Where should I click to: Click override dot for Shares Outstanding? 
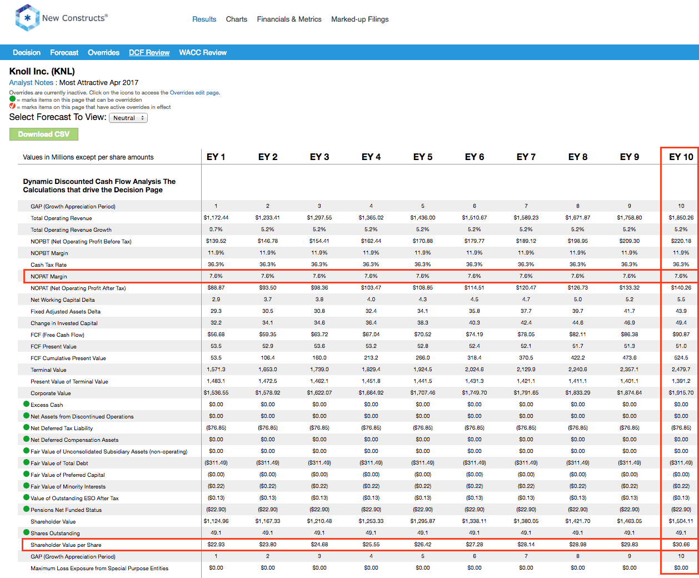tap(26, 532)
